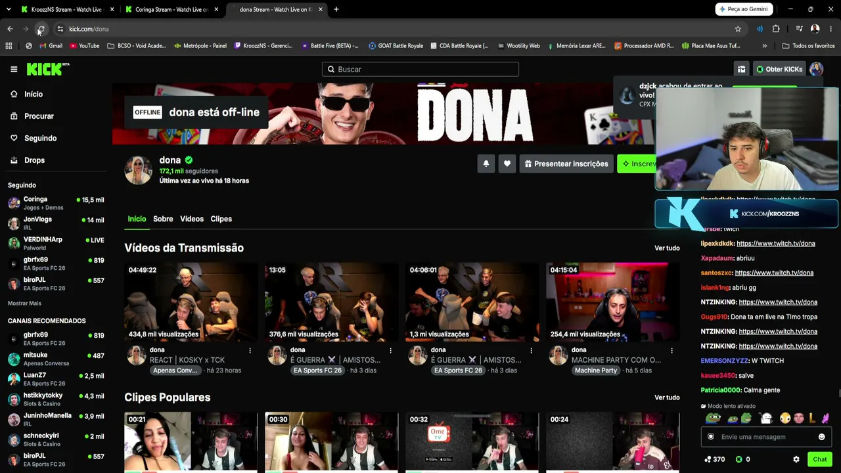
Task: Bookmark this page with the star icon
Action: pos(738,29)
